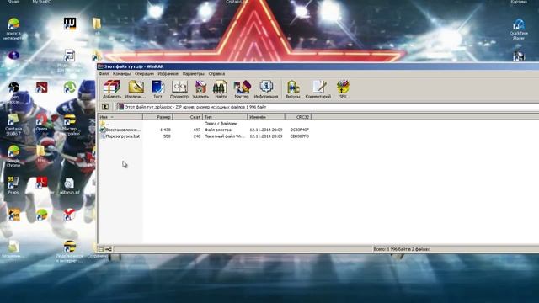This screenshot has width=539, height=303.
Task: Open the Файл menu
Action: 104,73
